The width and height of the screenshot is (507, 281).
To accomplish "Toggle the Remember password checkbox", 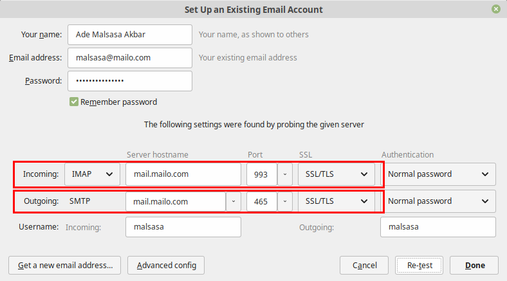I will click(75, 102).
